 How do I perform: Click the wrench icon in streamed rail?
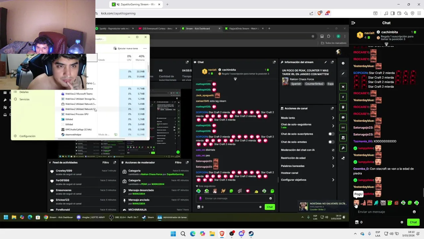tap(343, 148)
